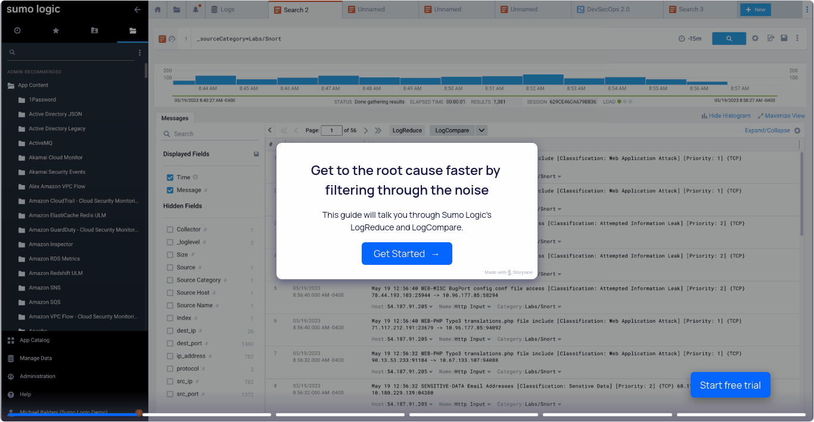Collapse the field browser with left chevron
The height and width of the screenshot is (422, 814).
coord(270,130)
